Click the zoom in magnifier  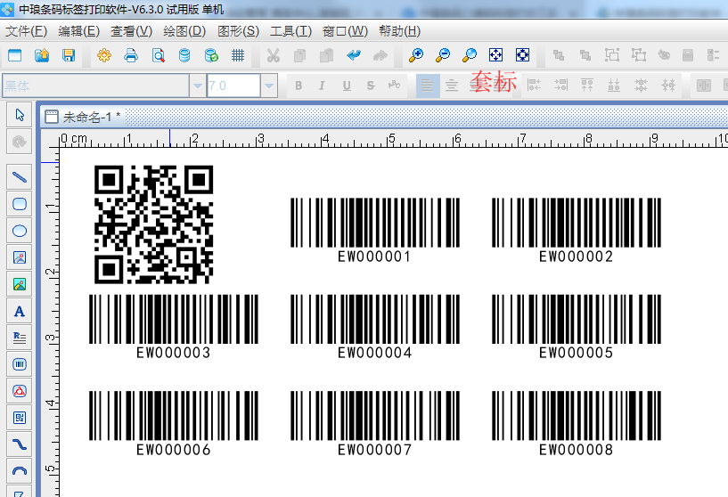click(x=416, y=55)
